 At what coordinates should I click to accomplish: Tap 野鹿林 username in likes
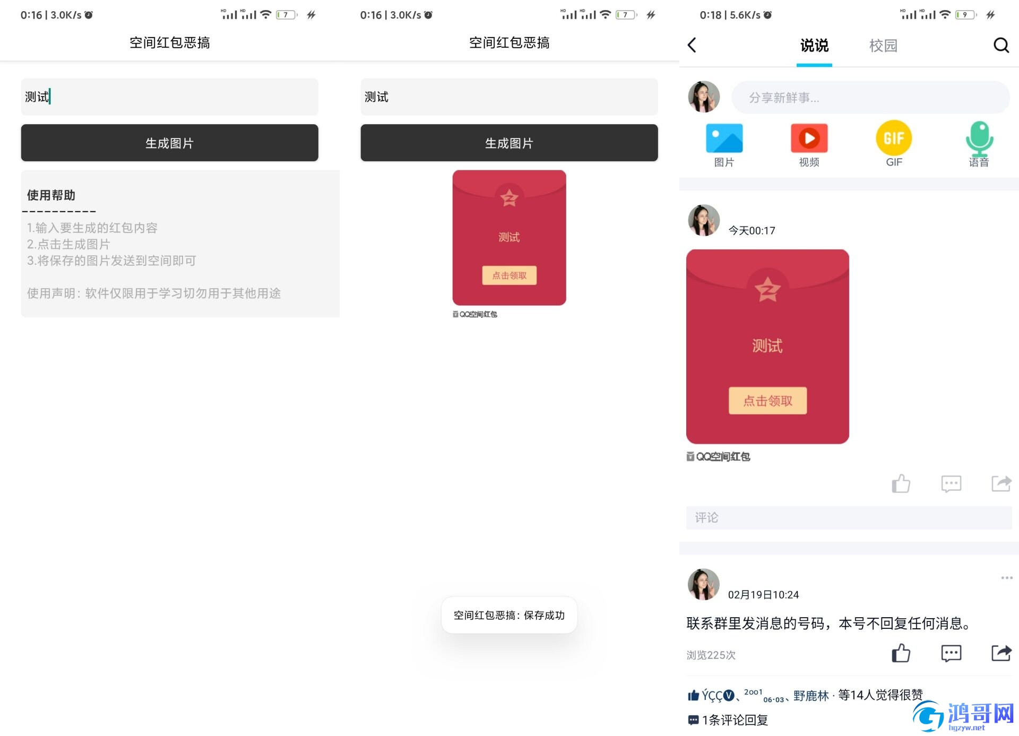coord(811,695)
